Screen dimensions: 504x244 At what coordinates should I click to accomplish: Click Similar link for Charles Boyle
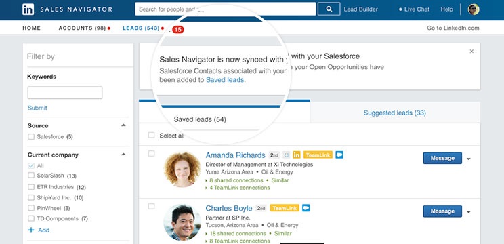pos(283,233)
